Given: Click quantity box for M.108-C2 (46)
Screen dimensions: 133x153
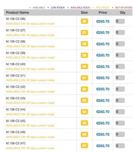Looking at the screenshot, I should [x=120, y=134].
